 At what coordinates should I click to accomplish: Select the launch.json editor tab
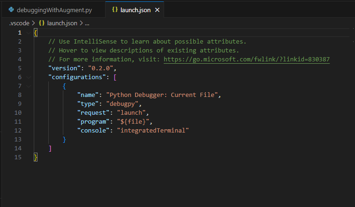pyautogui.click(x=135, y=10)
